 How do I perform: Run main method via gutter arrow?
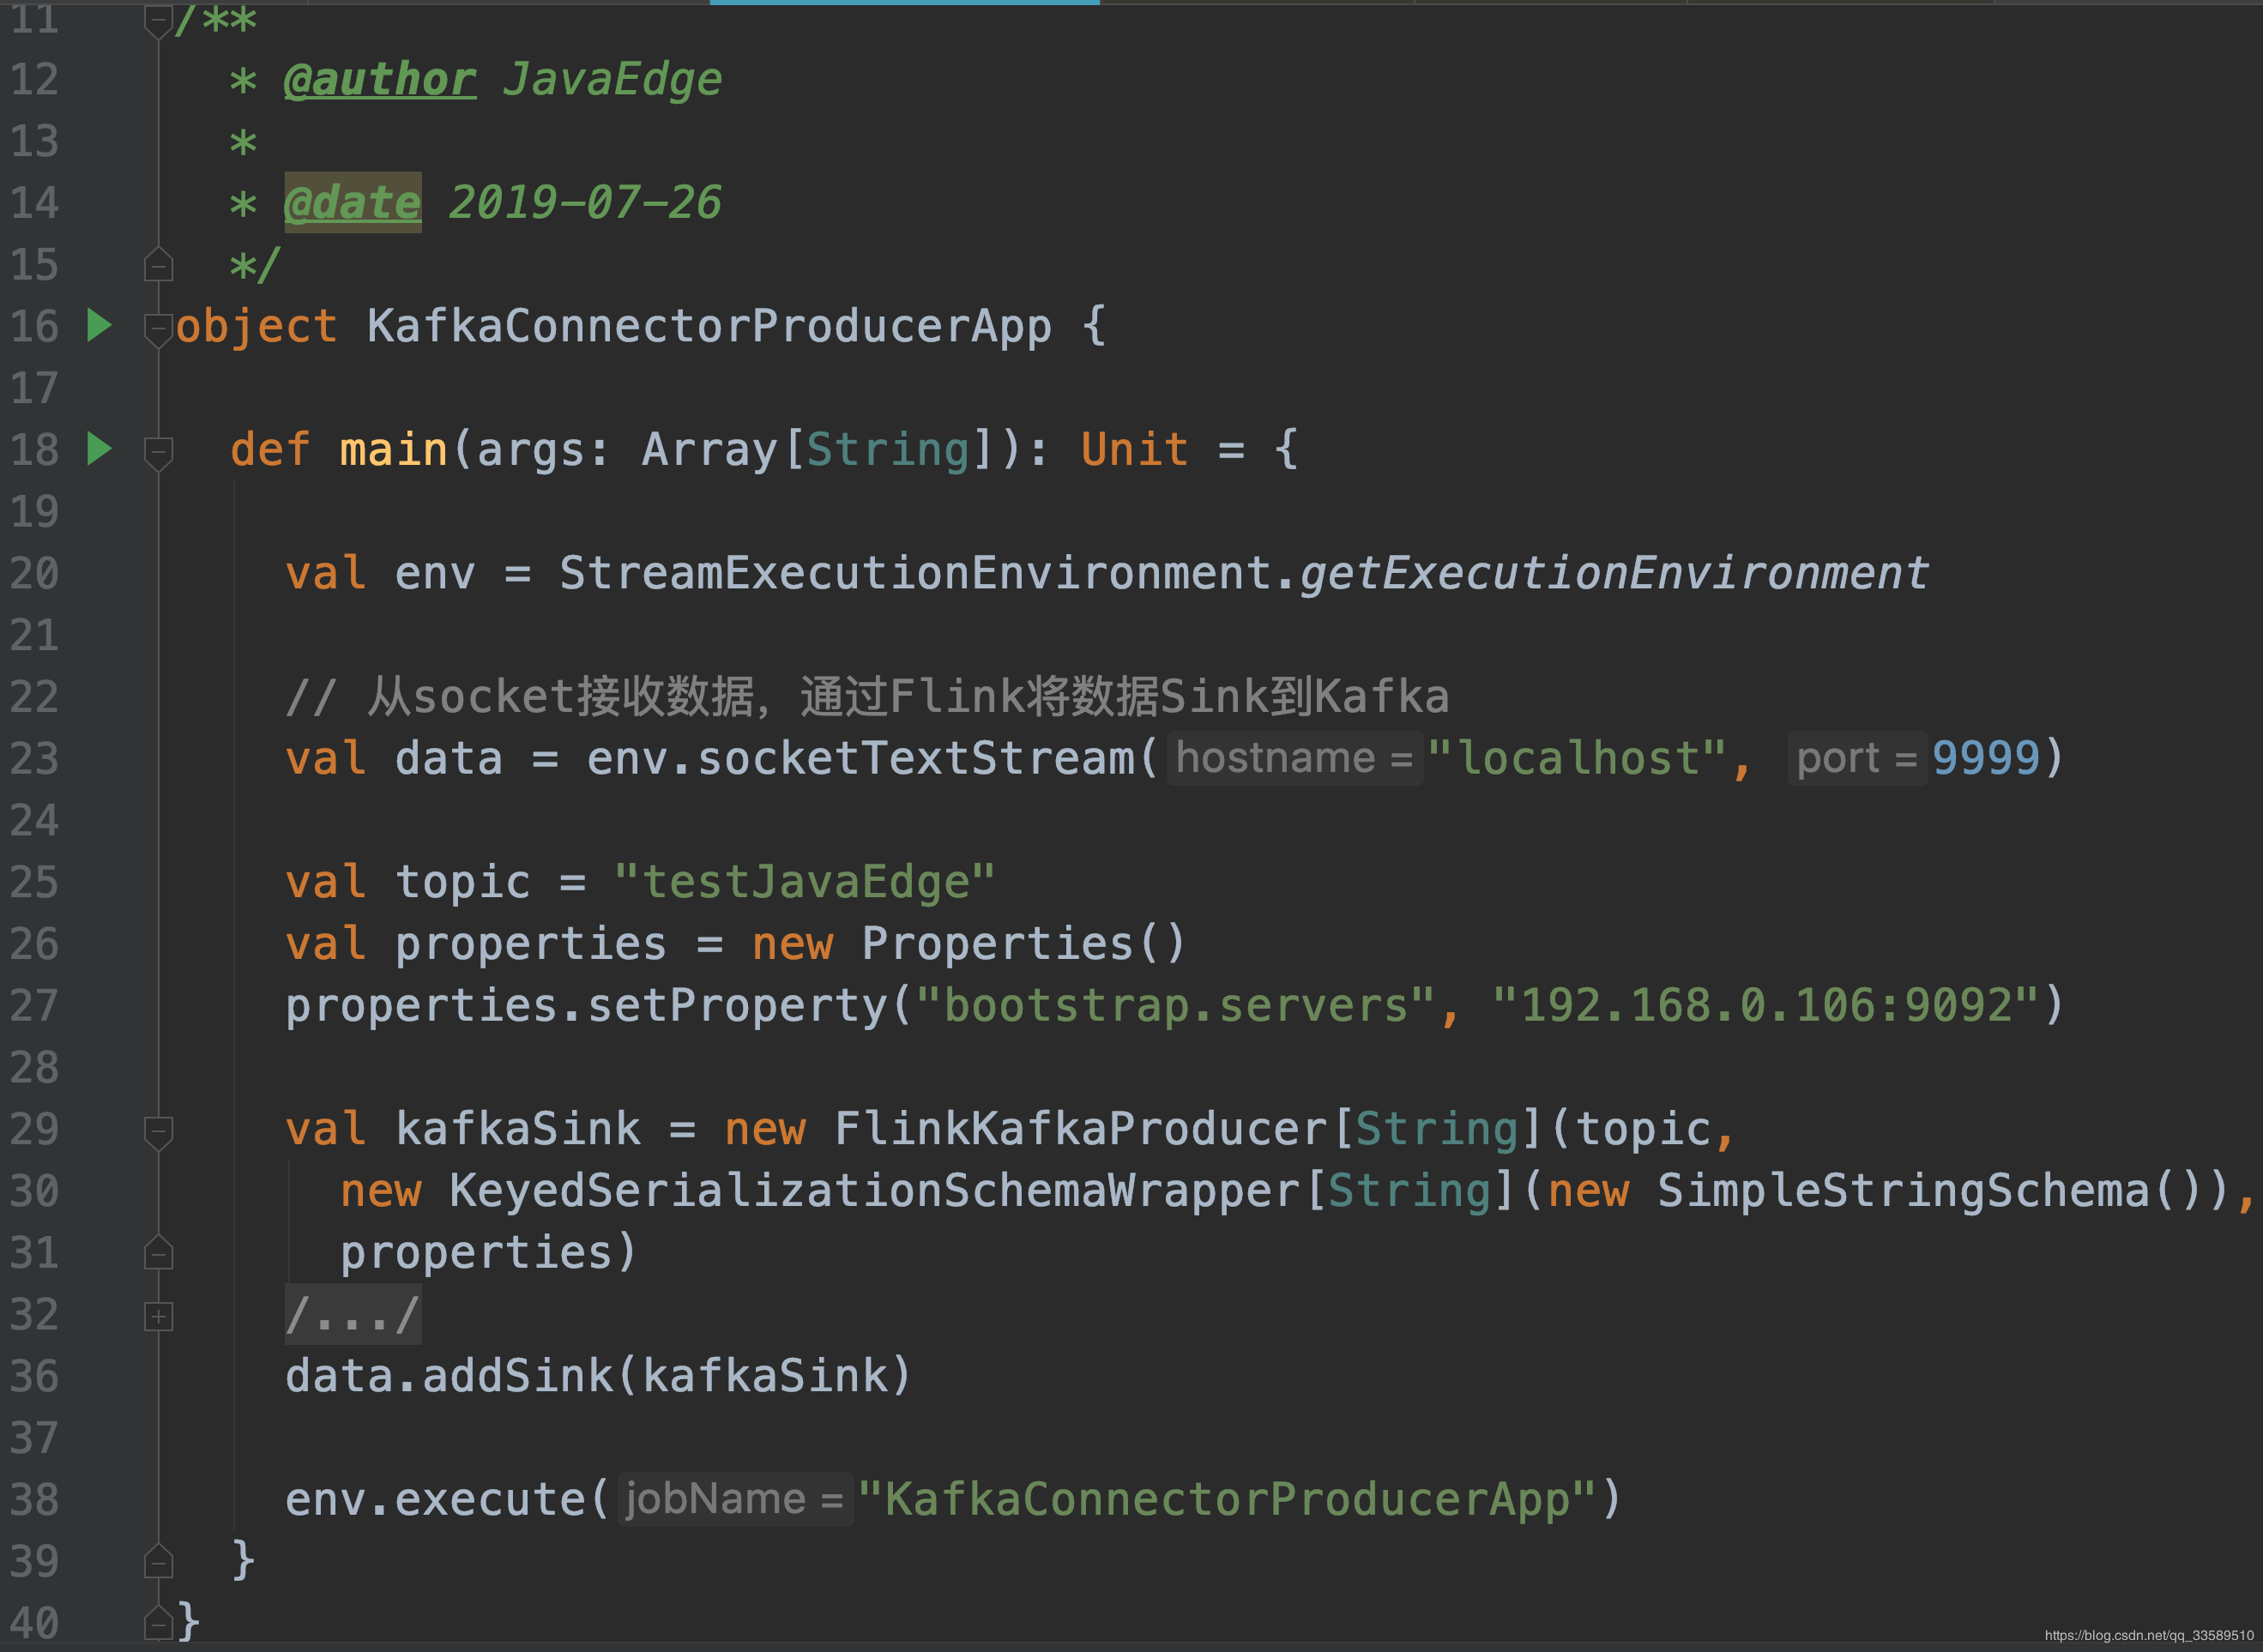click(x=99, y=448)
